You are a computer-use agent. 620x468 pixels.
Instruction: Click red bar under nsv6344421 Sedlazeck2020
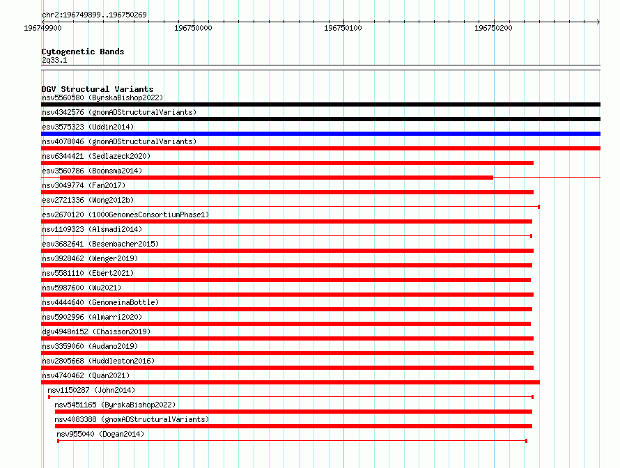(288, 163)
